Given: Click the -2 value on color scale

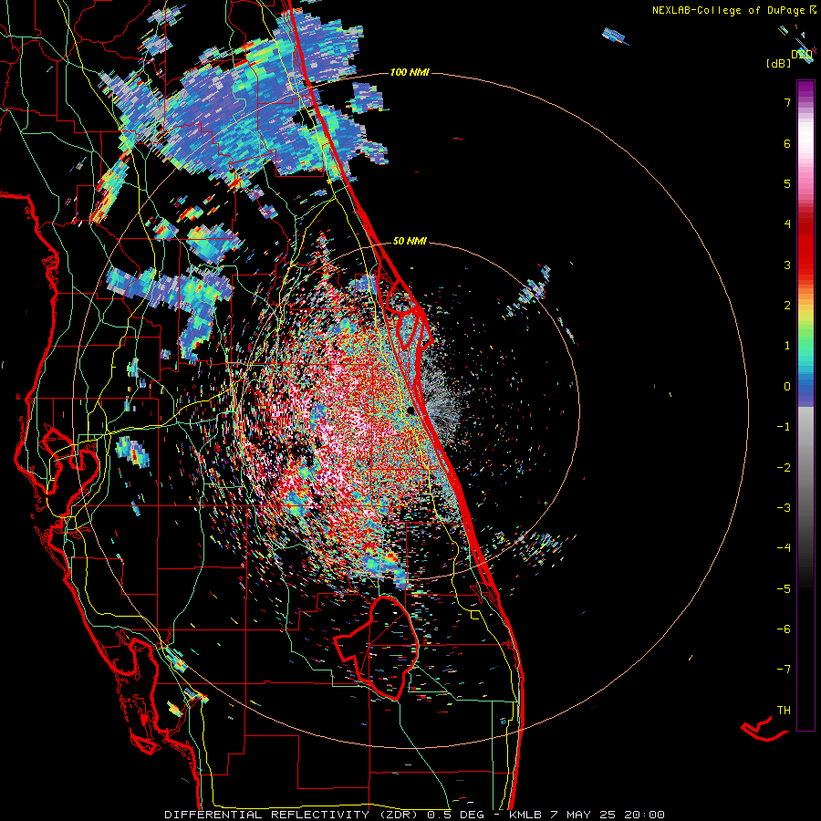Looking at the screenshot, I should click(784, 468).
